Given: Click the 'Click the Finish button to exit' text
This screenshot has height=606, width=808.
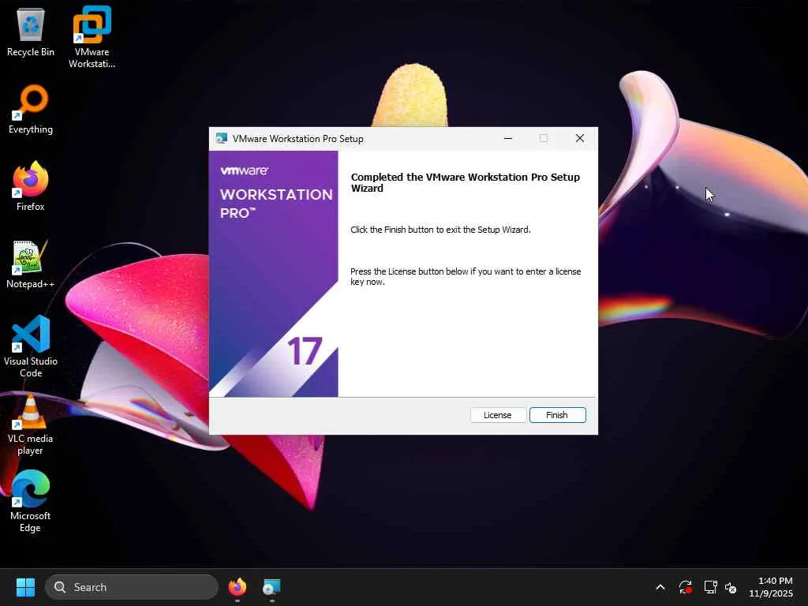Looking at the screenshot, I should coord(440,230).
